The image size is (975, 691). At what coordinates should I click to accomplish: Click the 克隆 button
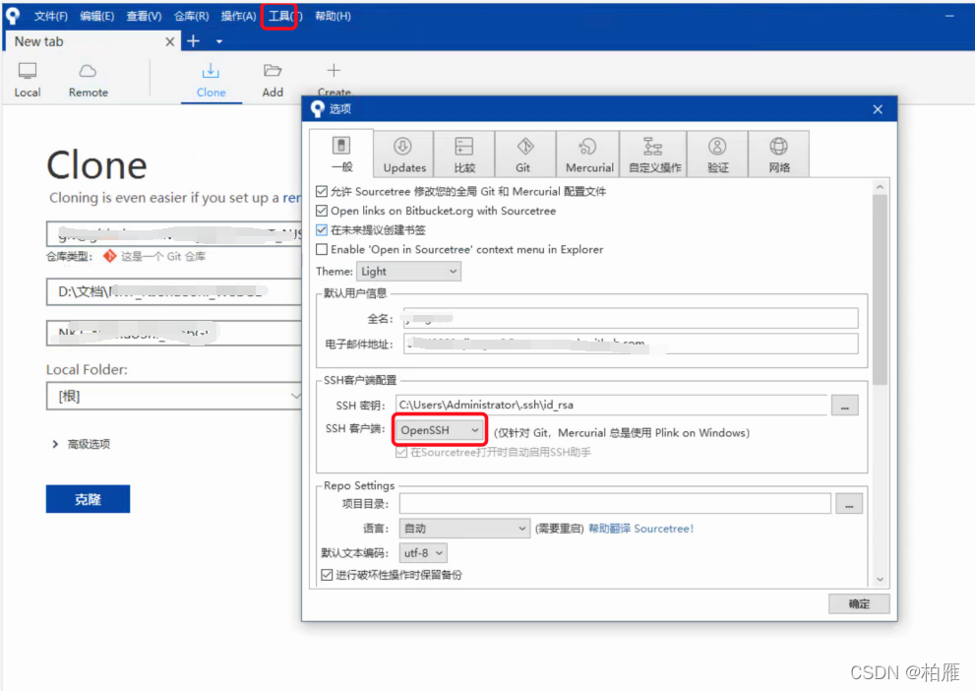tap(88, 499)
